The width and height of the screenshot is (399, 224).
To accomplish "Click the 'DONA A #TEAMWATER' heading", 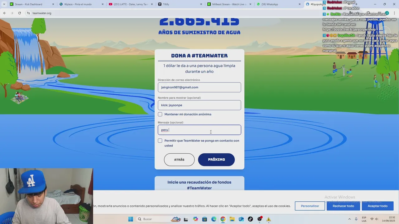I will [199, 56].
